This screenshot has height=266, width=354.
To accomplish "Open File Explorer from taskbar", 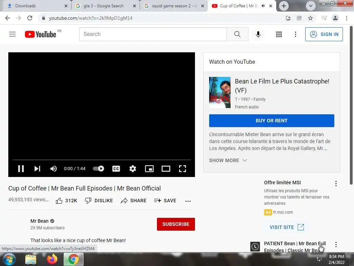I will (x=31, y=259).
